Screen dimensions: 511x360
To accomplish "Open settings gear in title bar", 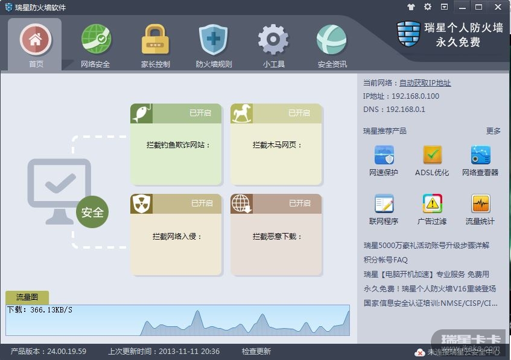I will point(428,7).
